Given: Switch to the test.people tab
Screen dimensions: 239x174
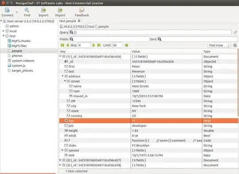Looking at the screenshot, I should (68, 21).
